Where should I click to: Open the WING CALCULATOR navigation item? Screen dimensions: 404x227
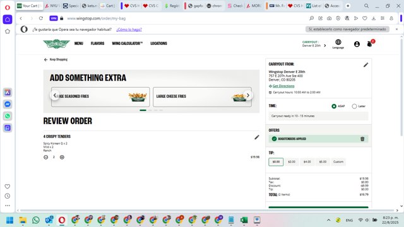[128, 44]
